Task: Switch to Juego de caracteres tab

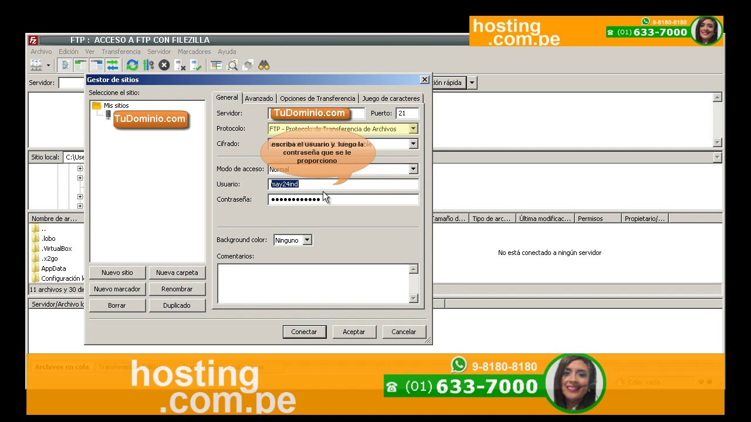Action: (x=391, y=98)
